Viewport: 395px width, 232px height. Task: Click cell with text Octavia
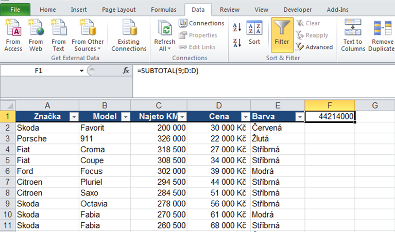[x=105, y=204]
